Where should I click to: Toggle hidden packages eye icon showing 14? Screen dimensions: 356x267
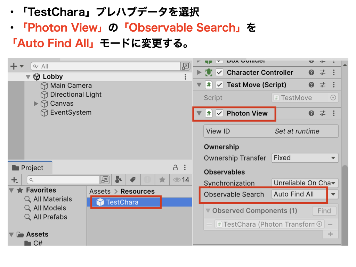[x=181, y=180]
